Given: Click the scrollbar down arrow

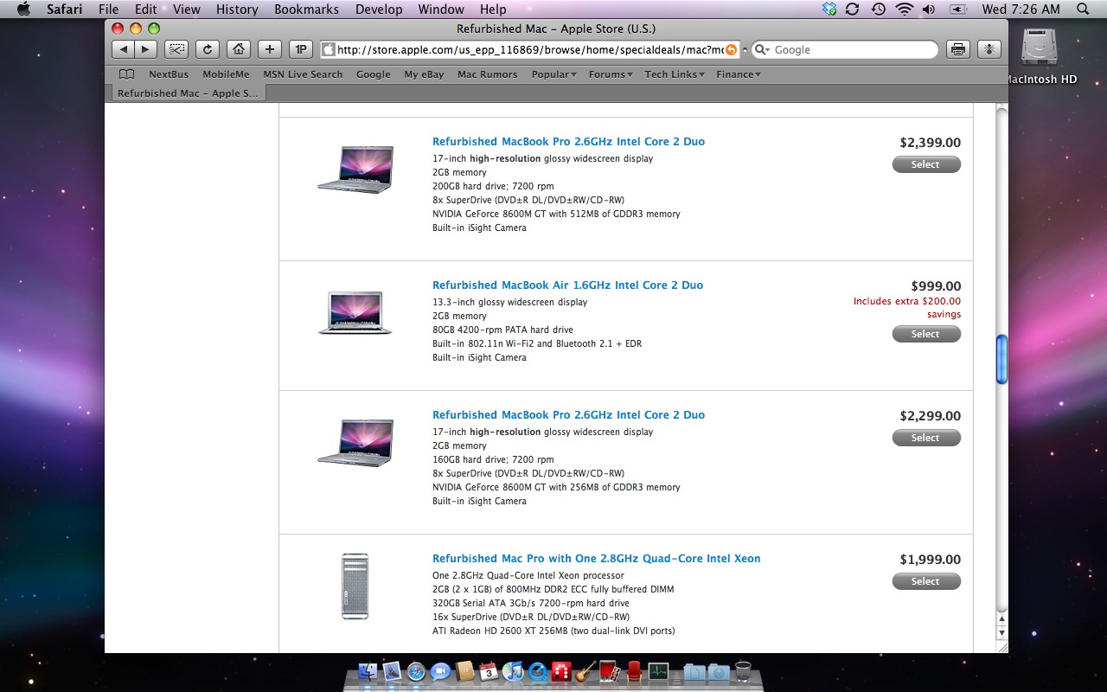Looking at the screenshot, I should click(x=1001, y=632).
